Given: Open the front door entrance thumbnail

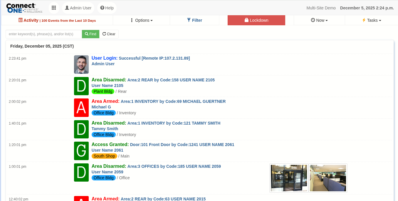Looking at the screenshot, I should pyautogui.click(x=289, y=178).
